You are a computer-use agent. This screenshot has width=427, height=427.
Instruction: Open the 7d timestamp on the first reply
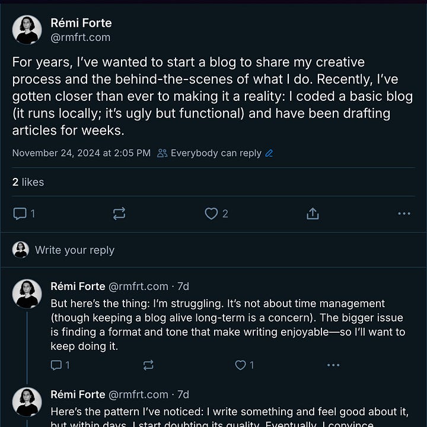183,286
